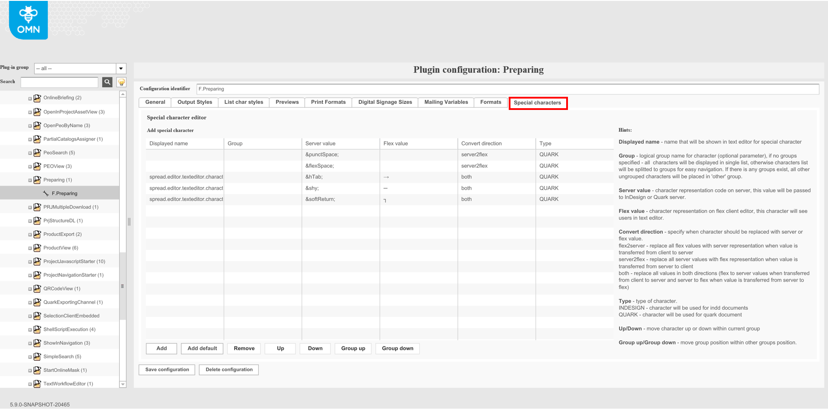This screenshot has height=410, width=828.
Task: Collapse the Preparing tree node
Action: pyautogui.click(x=30, y=180)
